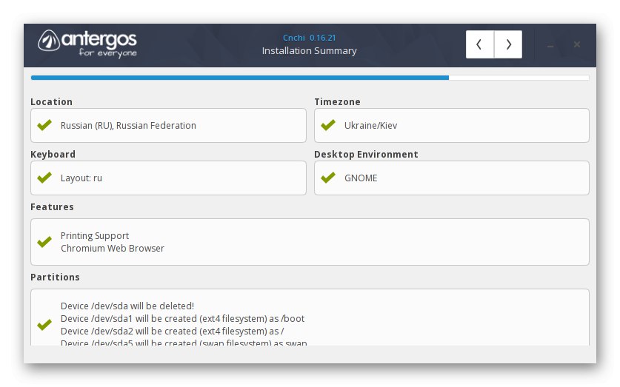Click the checkmark next to GNOME
Screen dimensions: 620x387
point(328,178)
